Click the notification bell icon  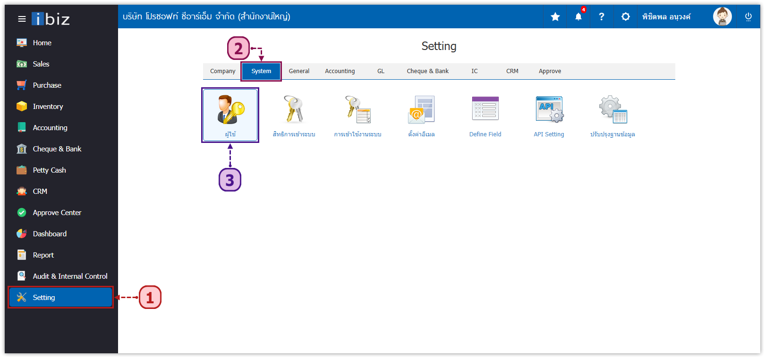click(x=578, y=17)
